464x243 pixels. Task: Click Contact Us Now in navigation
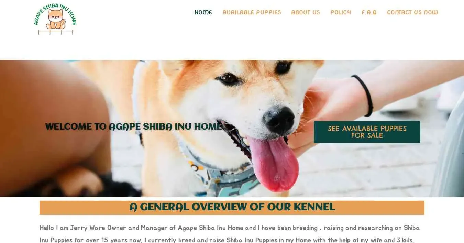[412, 12]
